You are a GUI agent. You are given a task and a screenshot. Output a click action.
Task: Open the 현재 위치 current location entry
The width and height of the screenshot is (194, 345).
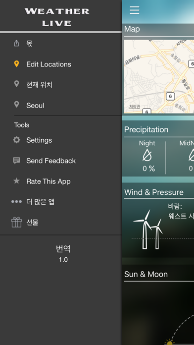tap(61, 85)
